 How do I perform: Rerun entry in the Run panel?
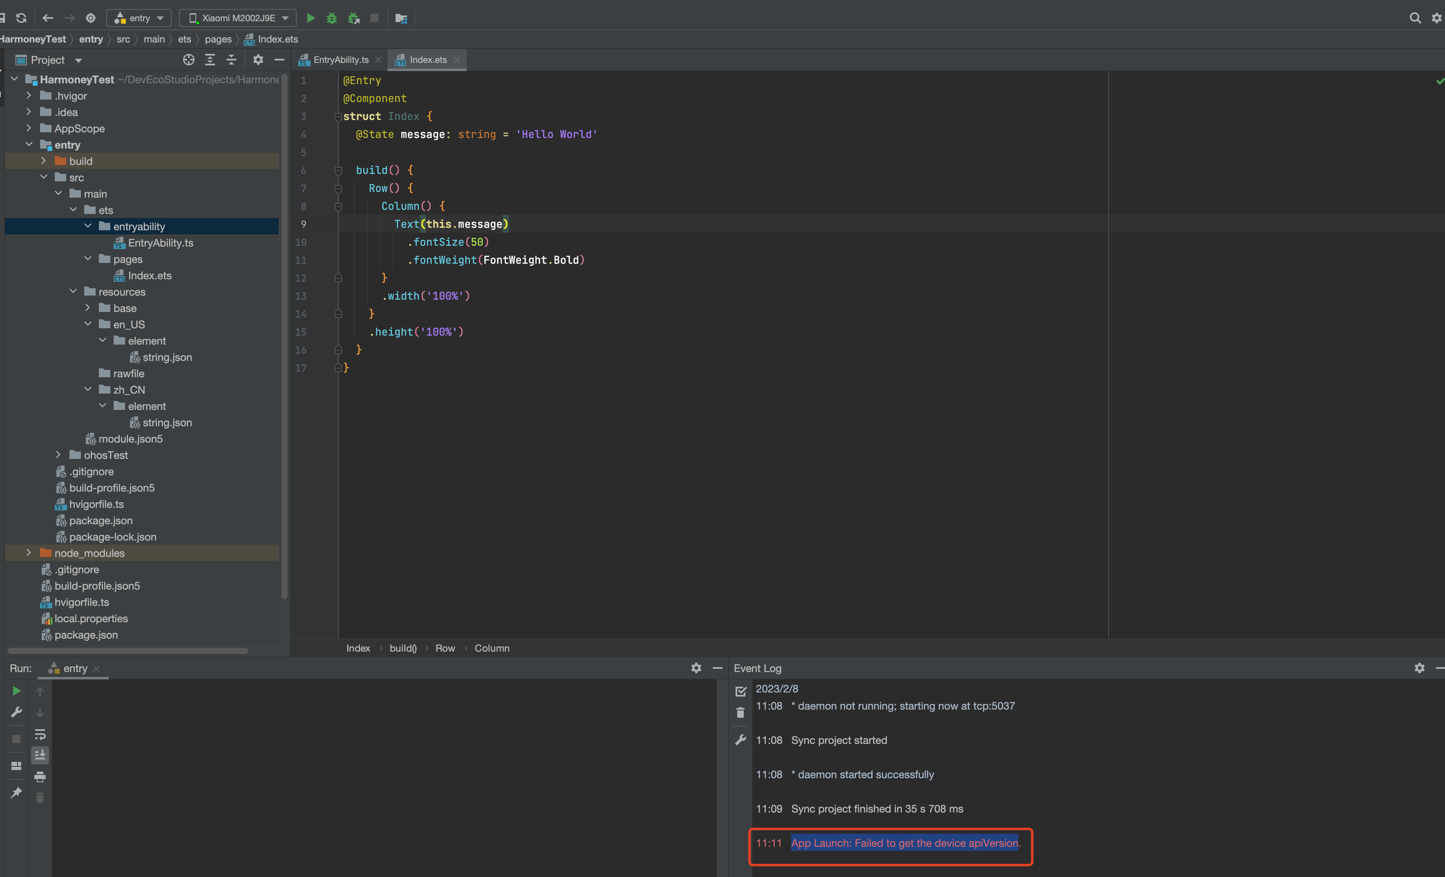coord(16,691)
